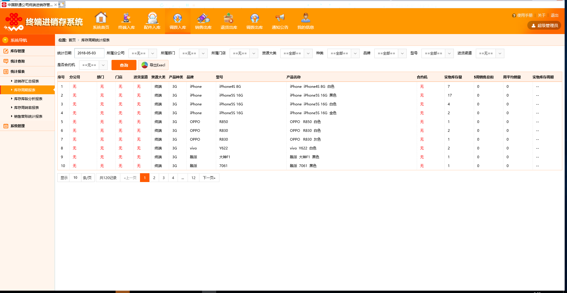
Task: Select 销售营账统计报表 in sidebar
Action: [28, 116]
